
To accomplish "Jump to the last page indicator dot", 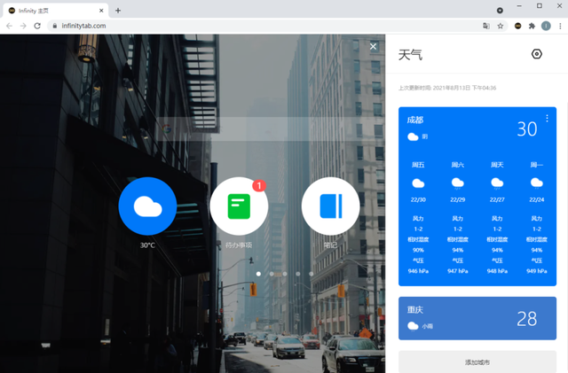I will point(312,274).
